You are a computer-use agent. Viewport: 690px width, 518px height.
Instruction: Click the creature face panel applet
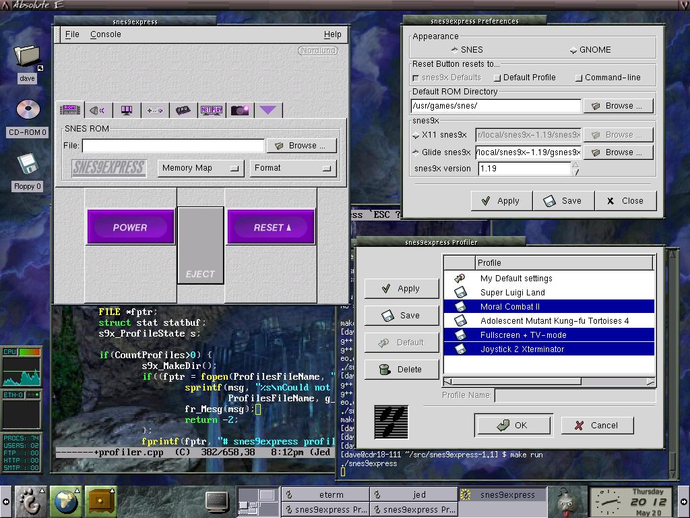(567, 502)
